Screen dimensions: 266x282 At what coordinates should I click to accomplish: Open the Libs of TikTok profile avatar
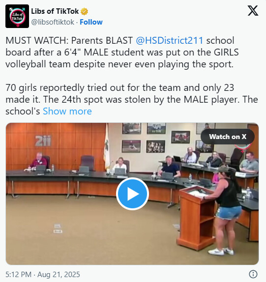(17, 16)
